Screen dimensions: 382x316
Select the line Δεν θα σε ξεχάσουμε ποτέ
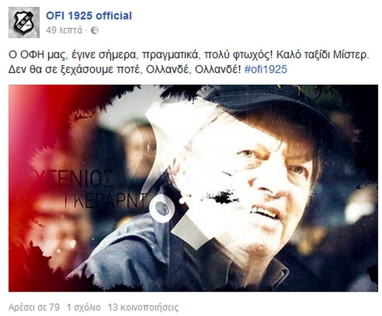[x=148, y=69]
